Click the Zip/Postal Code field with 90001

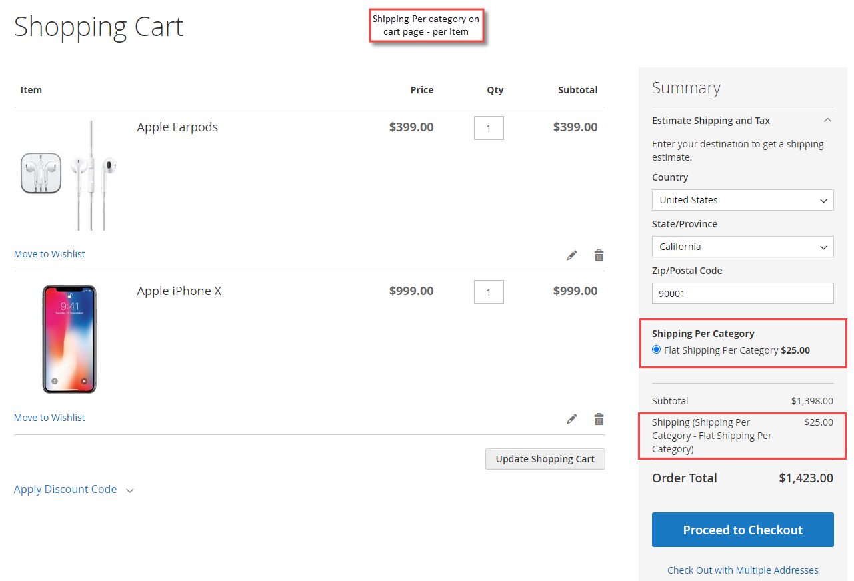(743, 293)
